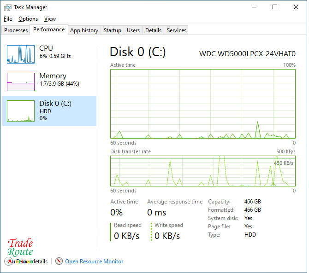Switch to the Details tab

(153, 30)
